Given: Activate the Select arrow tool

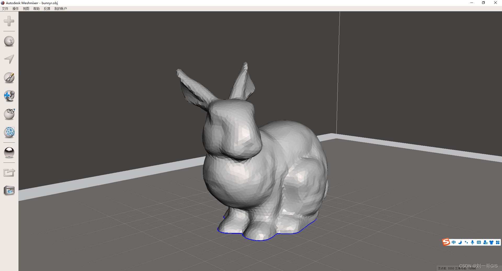Looking at the screenshot, I should [9, 59].
